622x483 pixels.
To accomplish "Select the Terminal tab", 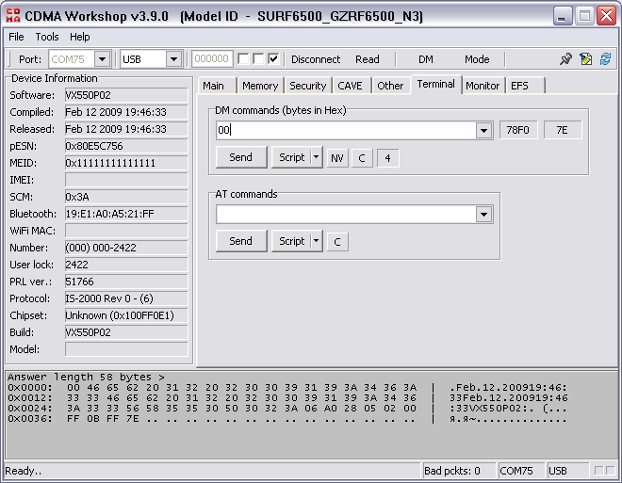I will [x=436, y=84].
